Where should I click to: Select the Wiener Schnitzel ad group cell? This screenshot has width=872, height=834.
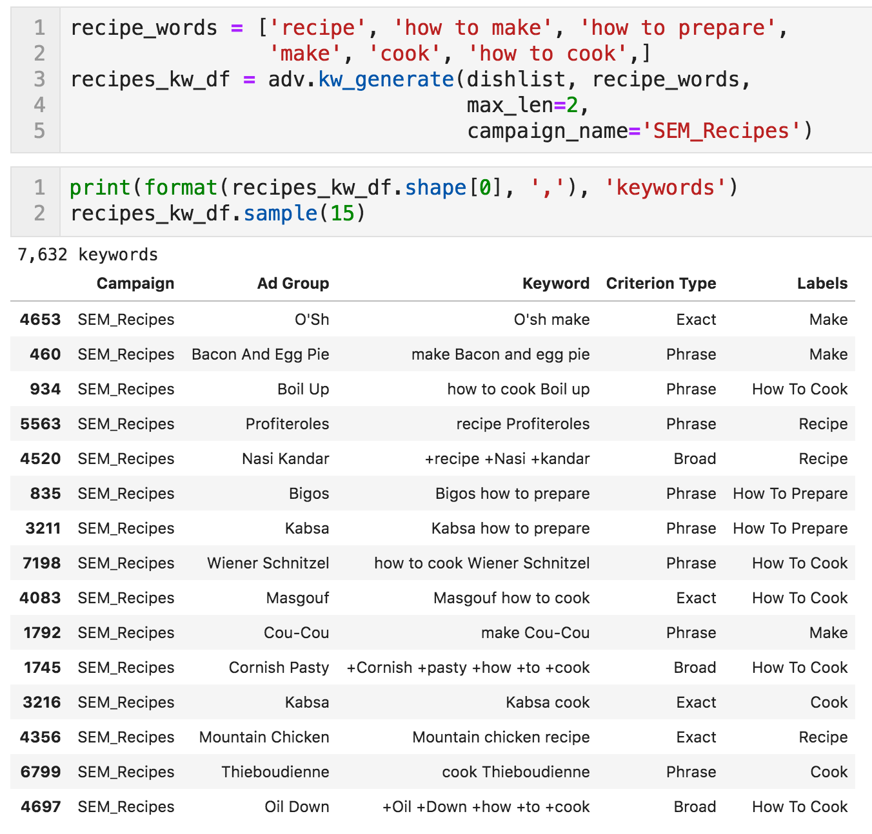[268, 563]
